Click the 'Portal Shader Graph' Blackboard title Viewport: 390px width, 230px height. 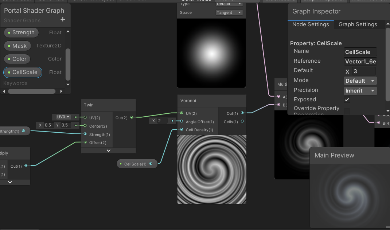pyautogui.click(x=34, y=11)
